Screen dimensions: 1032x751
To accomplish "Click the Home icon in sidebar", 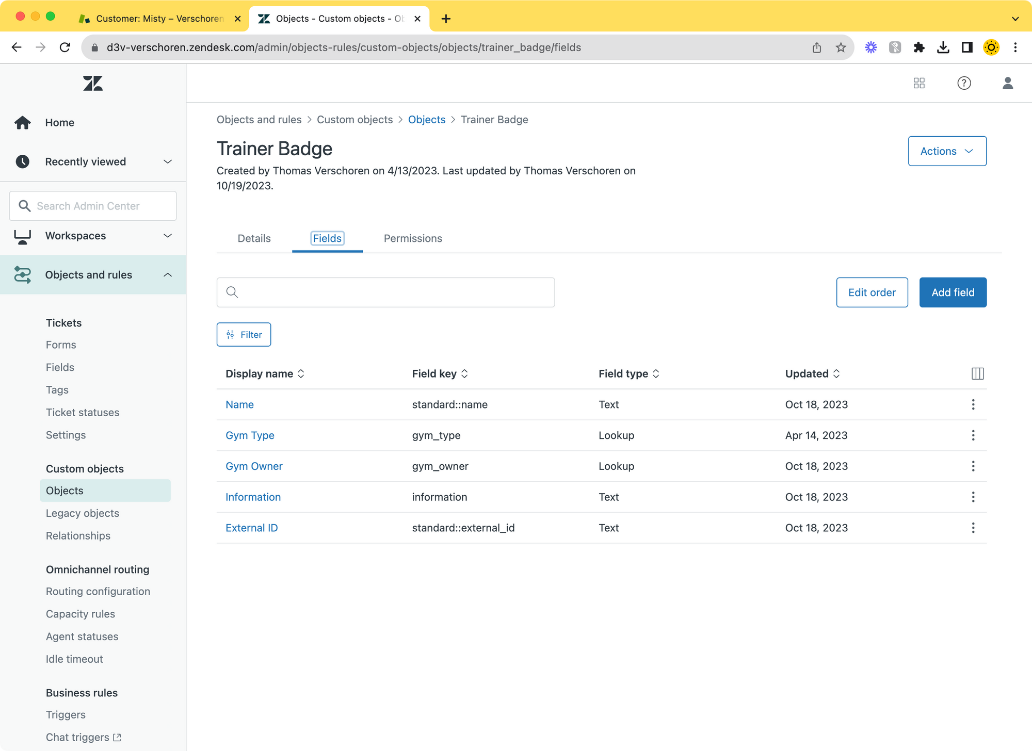I will 23,123.
